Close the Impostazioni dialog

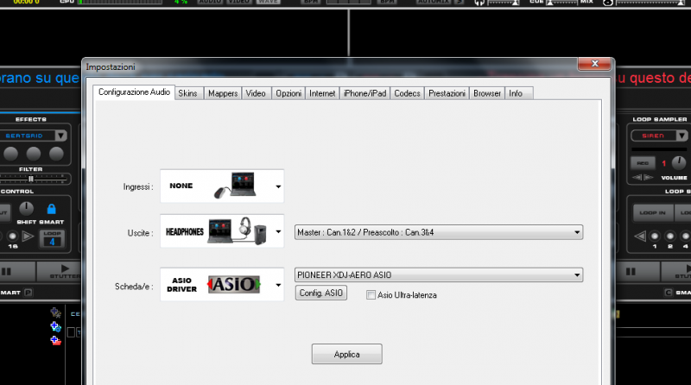coord(594,64)
